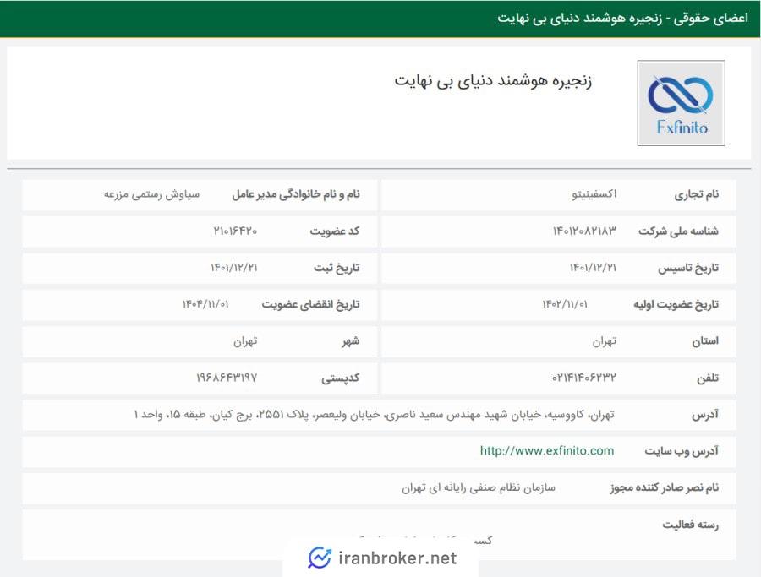The height and width of the screenshot is (577, 761).
Task: Select CEO name سیاوش رستمی مزرعه
Action: tap(151, 194)
